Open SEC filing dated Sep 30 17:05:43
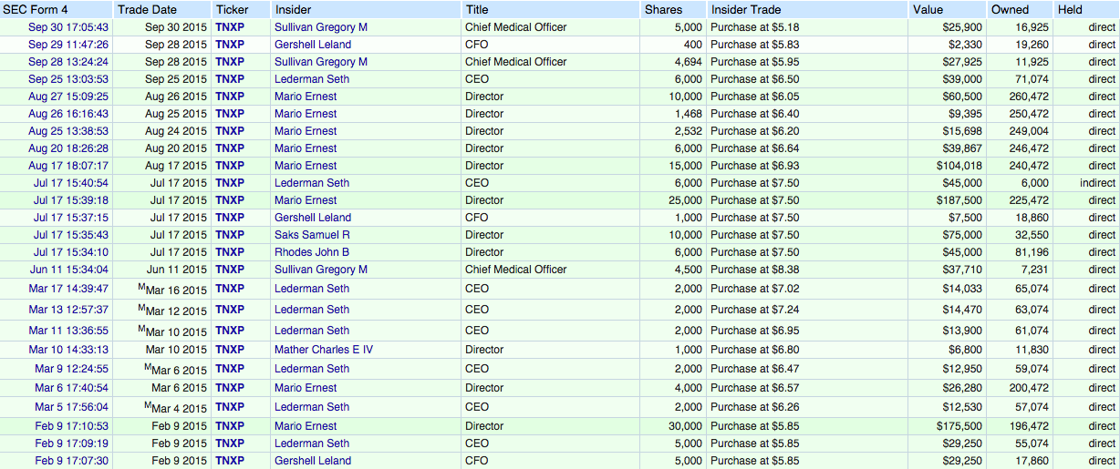This screenshot has height=469, width=1120. [x=68, y=27]
